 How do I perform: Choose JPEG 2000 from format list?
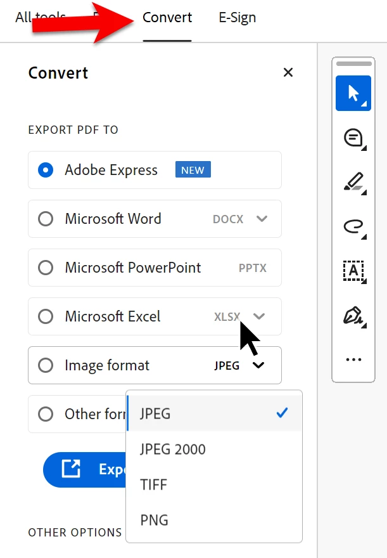click(x=173, y=450)
